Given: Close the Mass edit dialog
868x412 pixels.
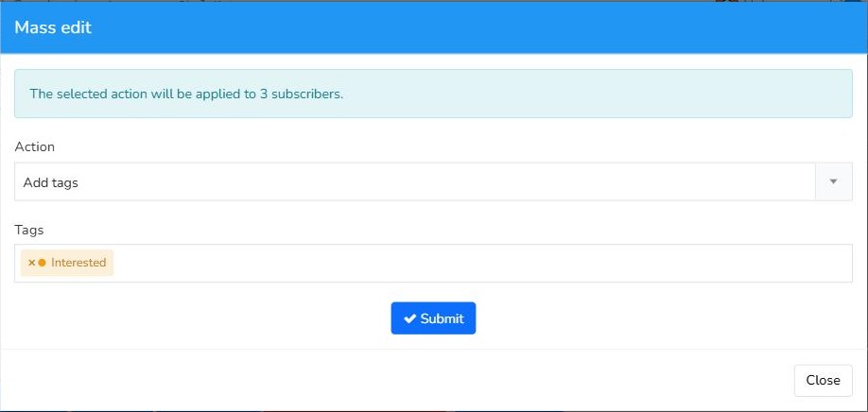Looking at the screenshot, I should click(x=823, y=381).
